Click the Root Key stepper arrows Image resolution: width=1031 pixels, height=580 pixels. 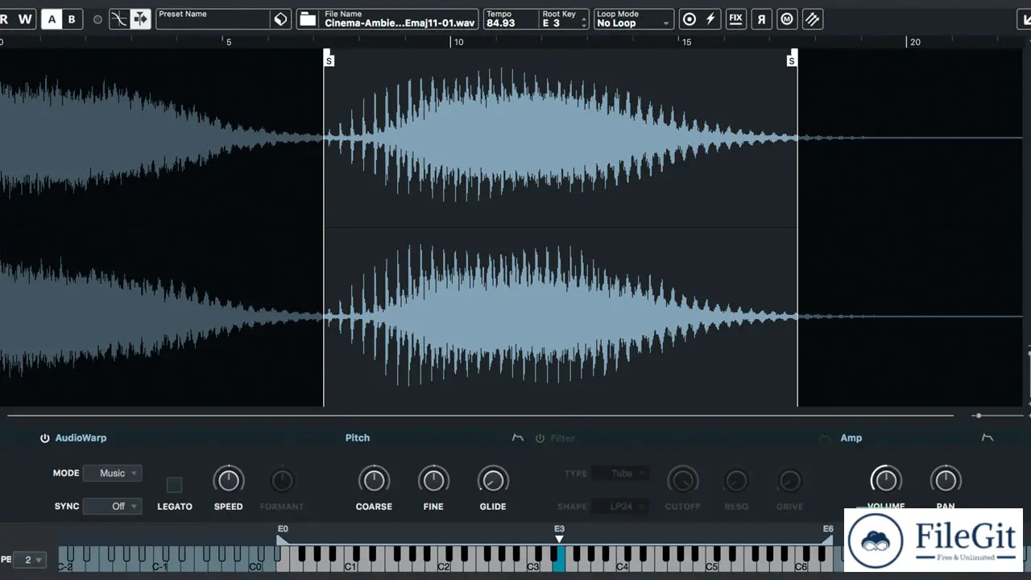click(x=584, y=23)
